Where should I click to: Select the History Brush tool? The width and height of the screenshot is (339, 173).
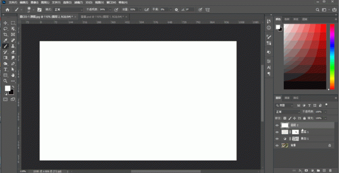coord(5,52)
